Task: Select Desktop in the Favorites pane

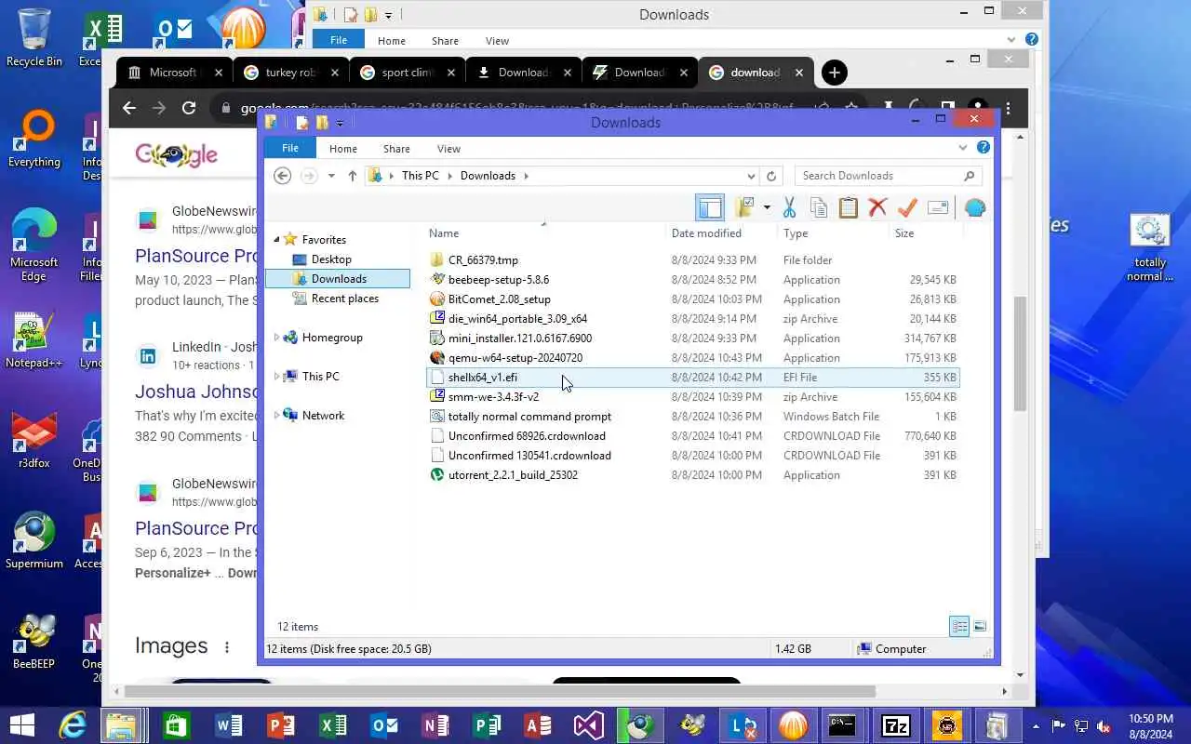Action: click(331, 259)
